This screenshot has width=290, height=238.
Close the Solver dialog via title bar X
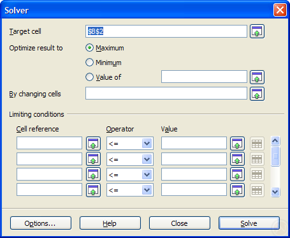[280, 10]
